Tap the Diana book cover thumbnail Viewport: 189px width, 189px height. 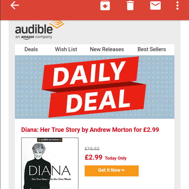(x=50, y=163)
